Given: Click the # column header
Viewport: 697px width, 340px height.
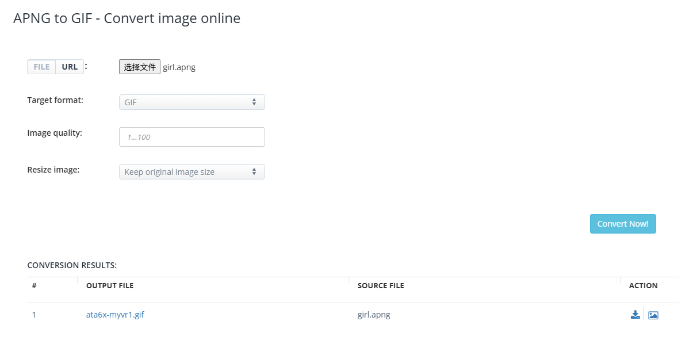Looking at the screenshot, I should pos(35,285).
